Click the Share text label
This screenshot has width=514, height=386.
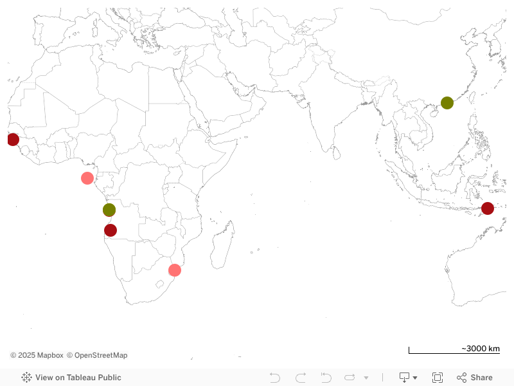tap(481, 378)
